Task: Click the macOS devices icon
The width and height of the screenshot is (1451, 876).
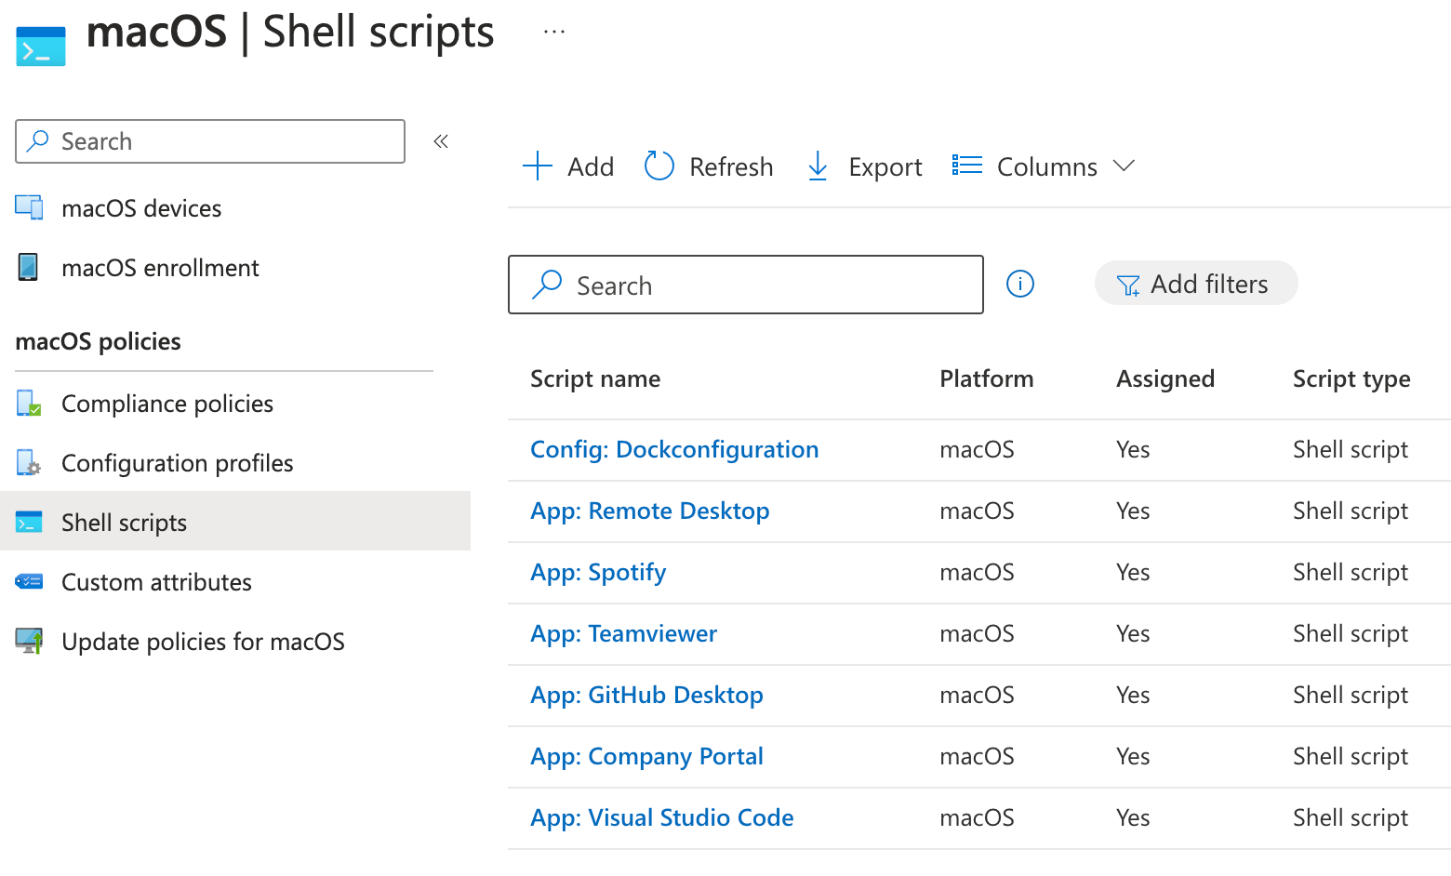Action: pyautogui.click(x=29, y=207)
